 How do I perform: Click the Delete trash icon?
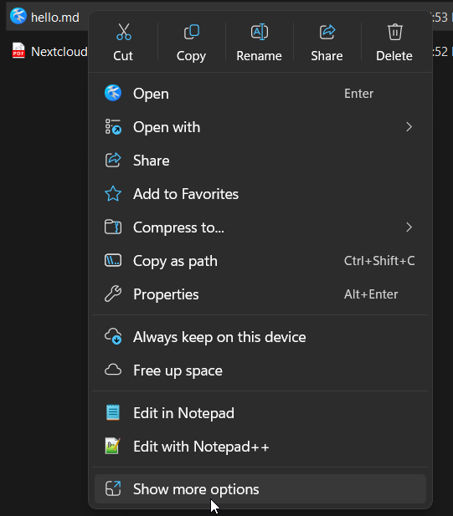point(394,32)
